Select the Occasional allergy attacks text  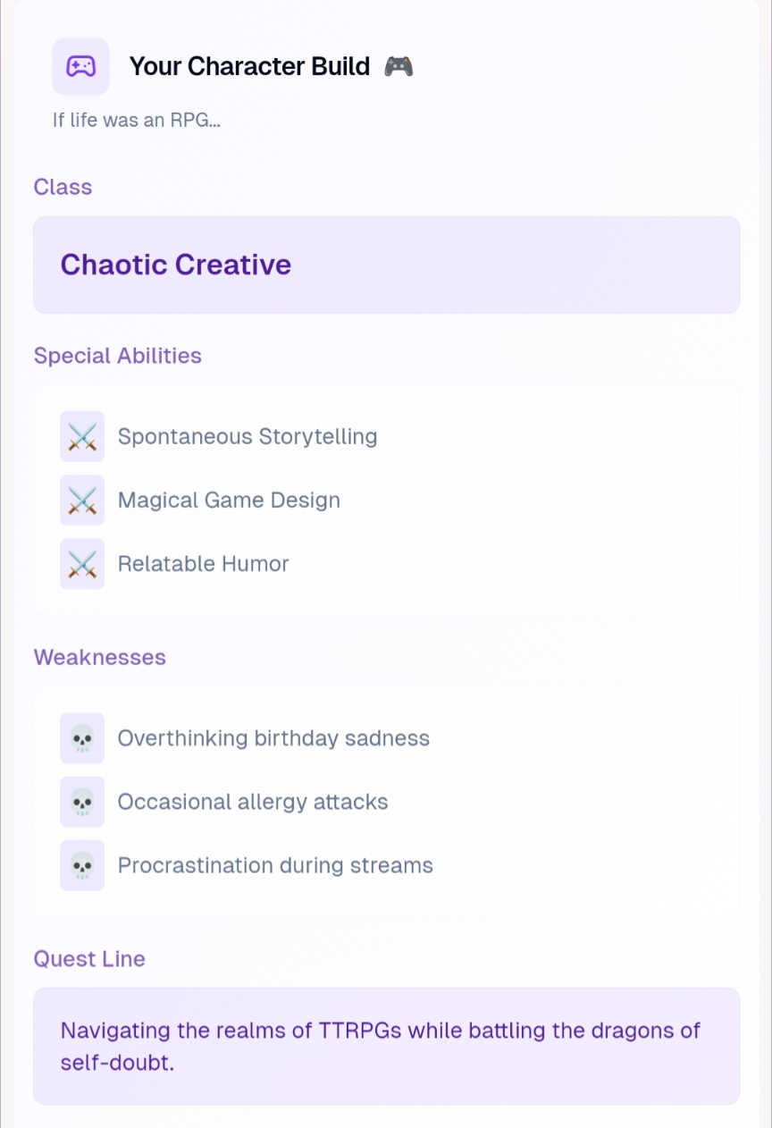click(x=253, y=802)
